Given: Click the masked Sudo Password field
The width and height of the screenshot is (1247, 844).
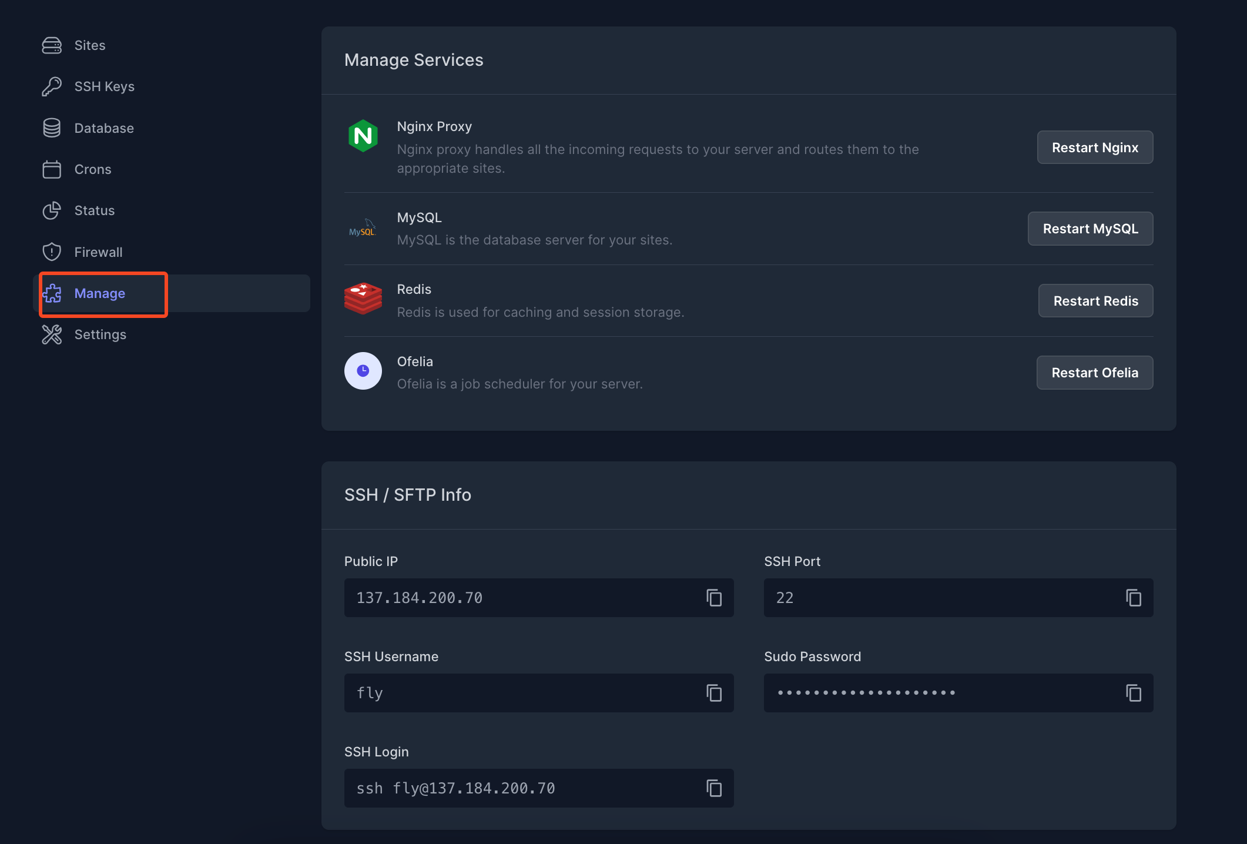Looking at the screenshot, I should (x=958, y=693).
